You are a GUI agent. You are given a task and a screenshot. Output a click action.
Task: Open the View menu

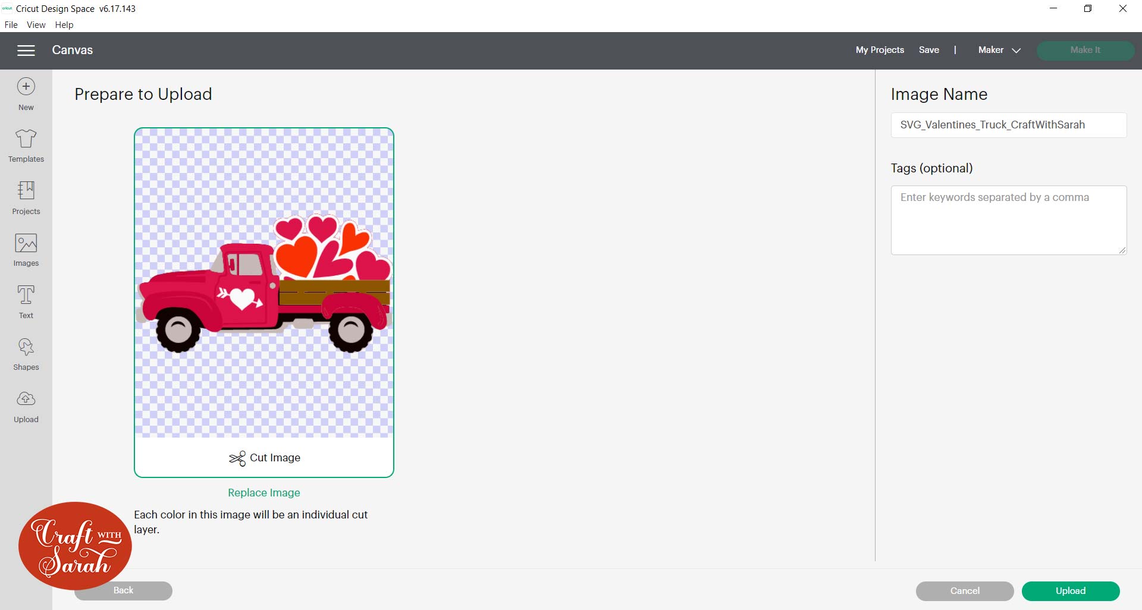click(36, 24)
